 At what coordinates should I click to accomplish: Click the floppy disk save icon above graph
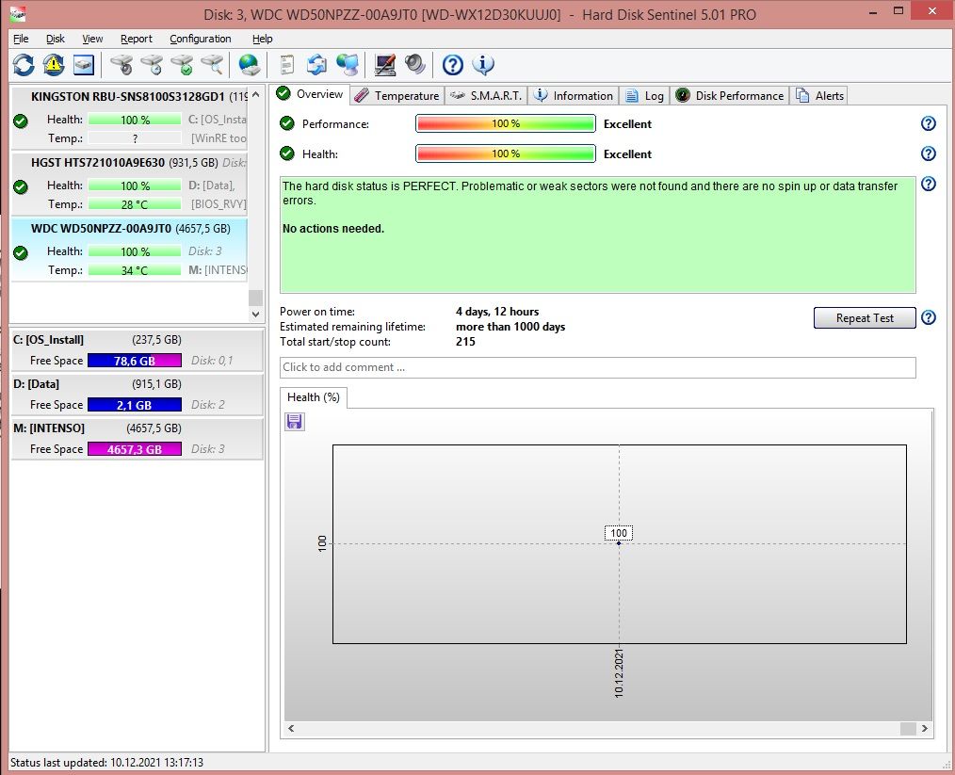click(x=295, y=421)
